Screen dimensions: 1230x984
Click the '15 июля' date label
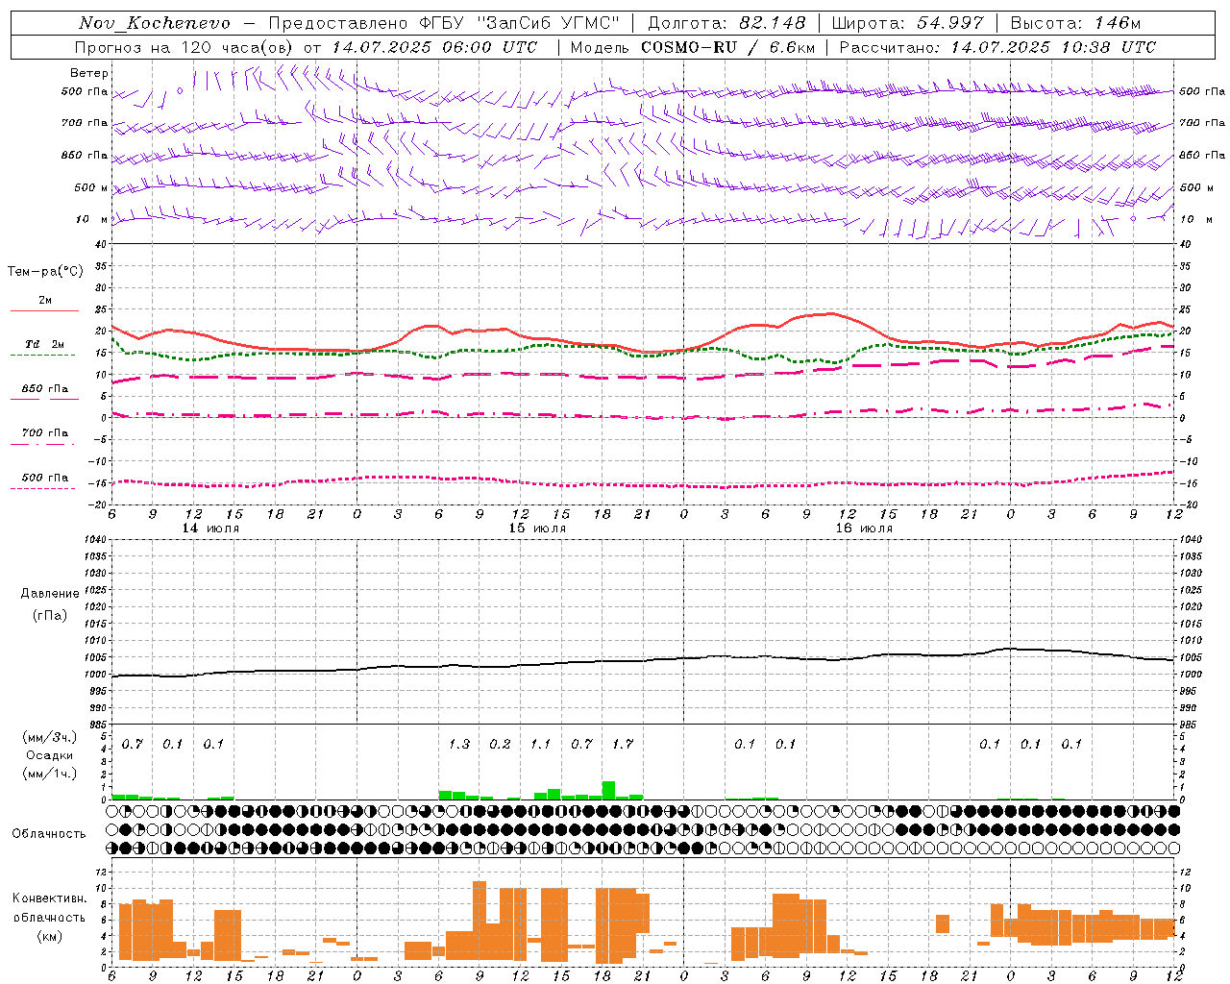537,529
